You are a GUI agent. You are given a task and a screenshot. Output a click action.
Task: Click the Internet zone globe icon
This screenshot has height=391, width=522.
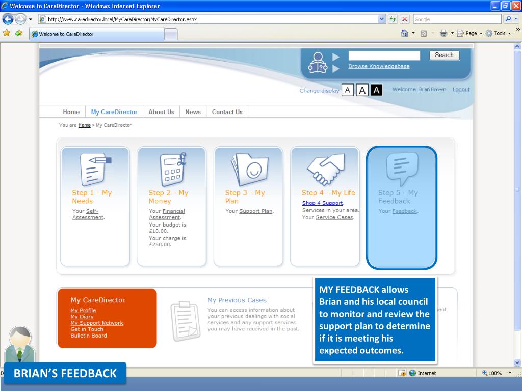[412, 373]
